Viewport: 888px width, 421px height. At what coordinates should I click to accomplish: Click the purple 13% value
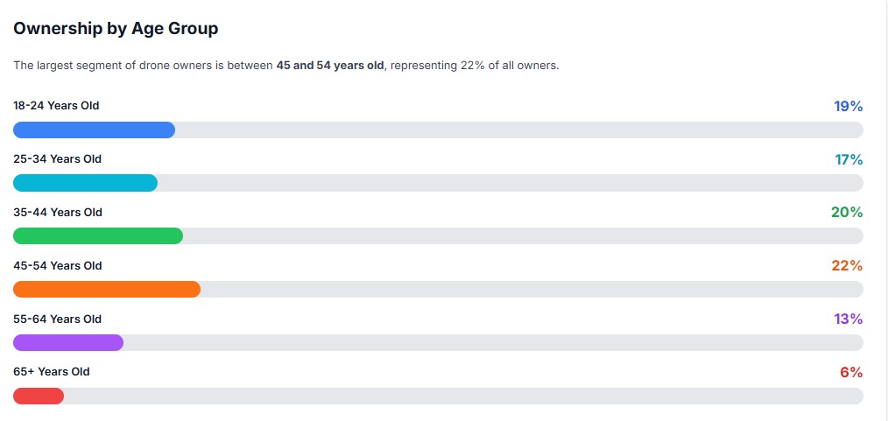[849, 319]
